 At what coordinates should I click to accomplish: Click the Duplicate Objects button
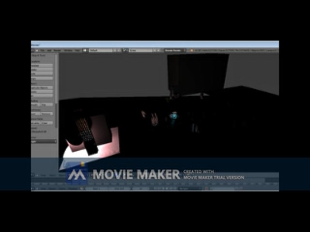[x=42, y=87]
